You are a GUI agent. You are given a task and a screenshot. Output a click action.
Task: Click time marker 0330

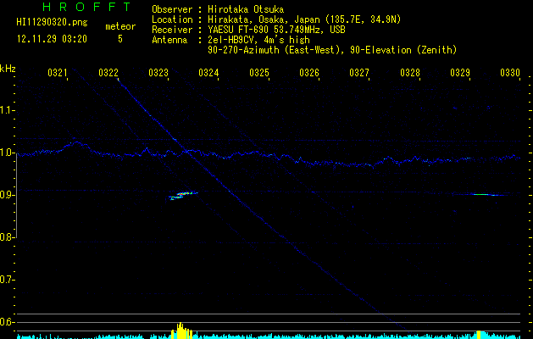pyautogui.click(x=510, y=73)
